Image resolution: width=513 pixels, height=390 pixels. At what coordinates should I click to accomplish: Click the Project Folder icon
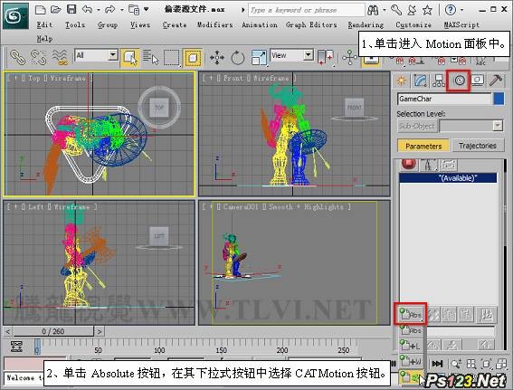tap(134, 10)
